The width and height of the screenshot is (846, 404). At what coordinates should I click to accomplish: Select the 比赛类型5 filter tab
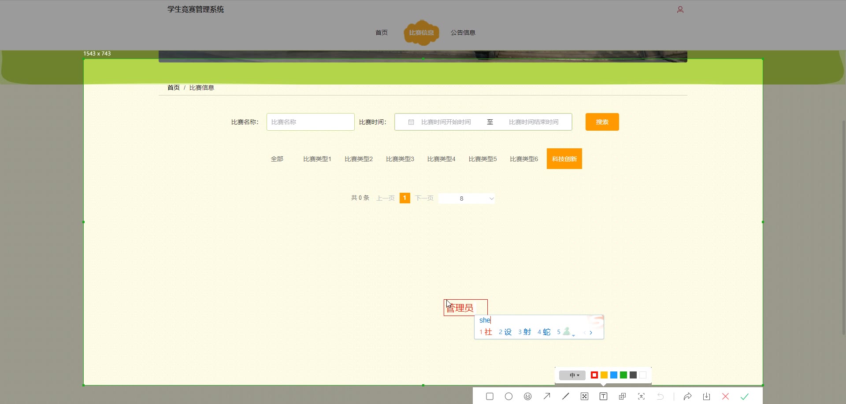[x=483, y=159]
